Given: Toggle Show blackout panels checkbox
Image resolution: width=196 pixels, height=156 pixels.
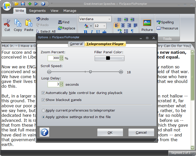Looking at the screenshot, I should (62, 100).
